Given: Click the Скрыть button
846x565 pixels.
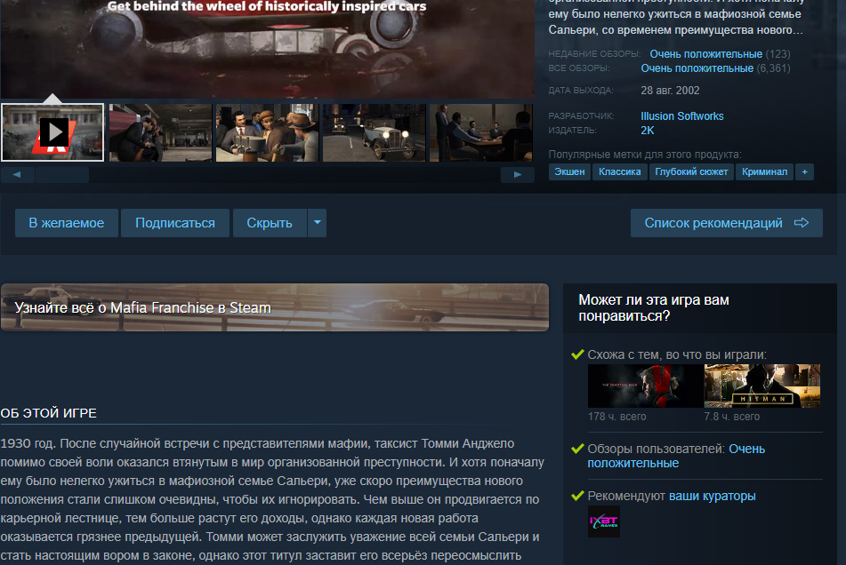Looking at the screenshot, I should (270, 223).
